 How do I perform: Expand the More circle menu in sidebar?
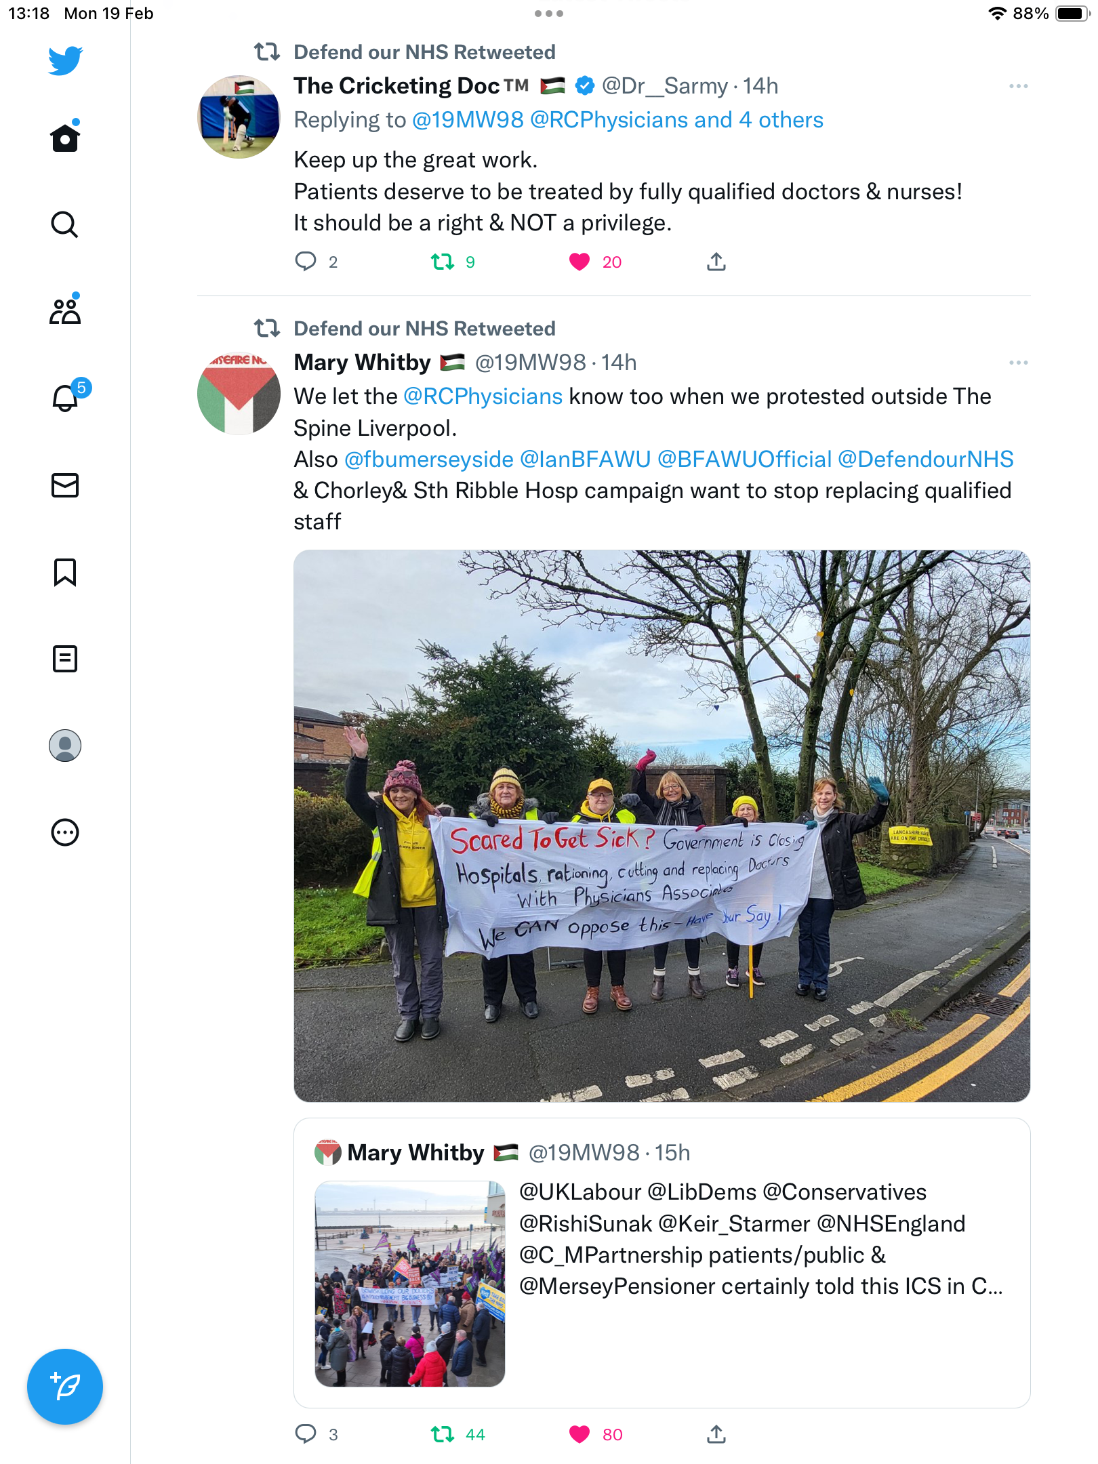[x=65, y=832]
